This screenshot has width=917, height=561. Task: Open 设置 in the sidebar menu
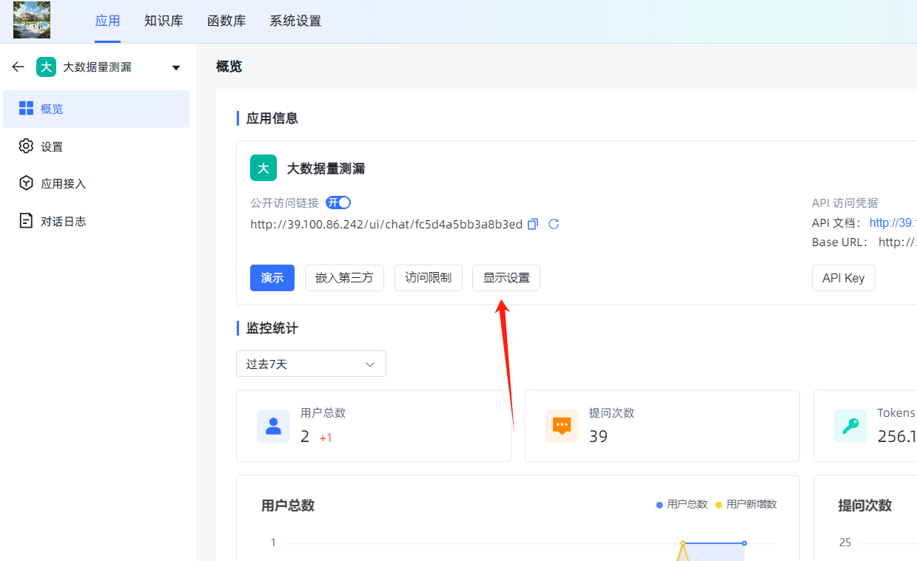(96, 146)
